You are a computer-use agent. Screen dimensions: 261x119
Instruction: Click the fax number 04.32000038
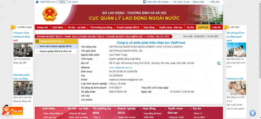click(x=116, y=76)
